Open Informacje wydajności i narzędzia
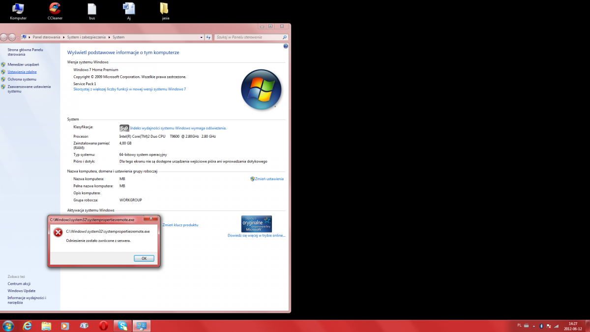 [x=27, y=300]
